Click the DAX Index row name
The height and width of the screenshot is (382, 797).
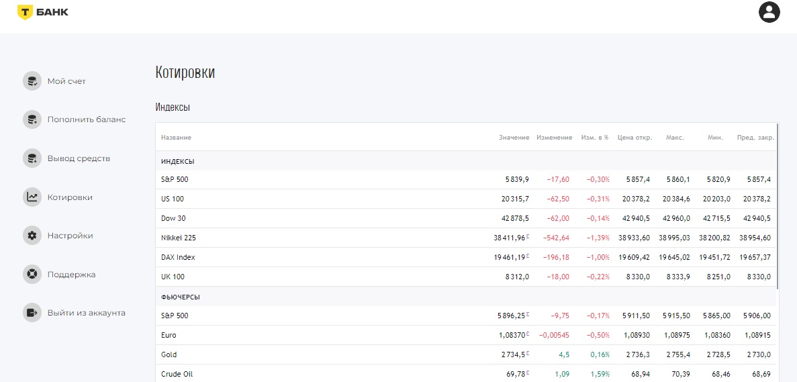coord(178,257)
